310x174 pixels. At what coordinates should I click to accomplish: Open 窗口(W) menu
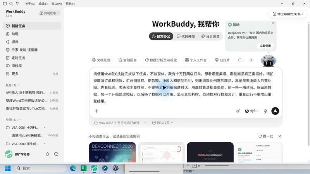point(57,4)
